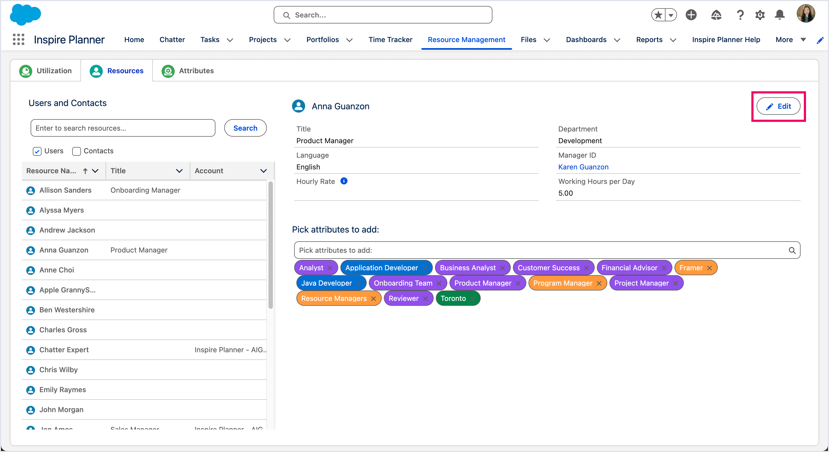Open the user profile avatar
The image size is (829, 452).
point(806,14)
